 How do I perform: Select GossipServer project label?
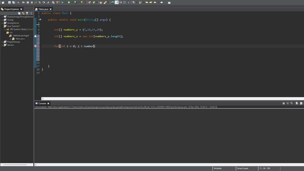click(13, 23)
